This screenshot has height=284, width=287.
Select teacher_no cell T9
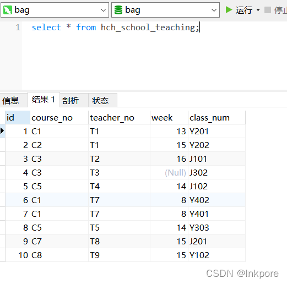[x=119, y=255]
